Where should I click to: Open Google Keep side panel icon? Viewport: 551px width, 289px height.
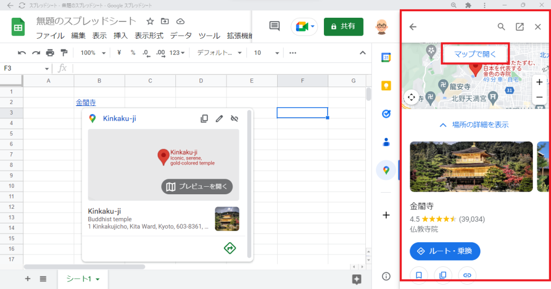[x=386, y=86]
